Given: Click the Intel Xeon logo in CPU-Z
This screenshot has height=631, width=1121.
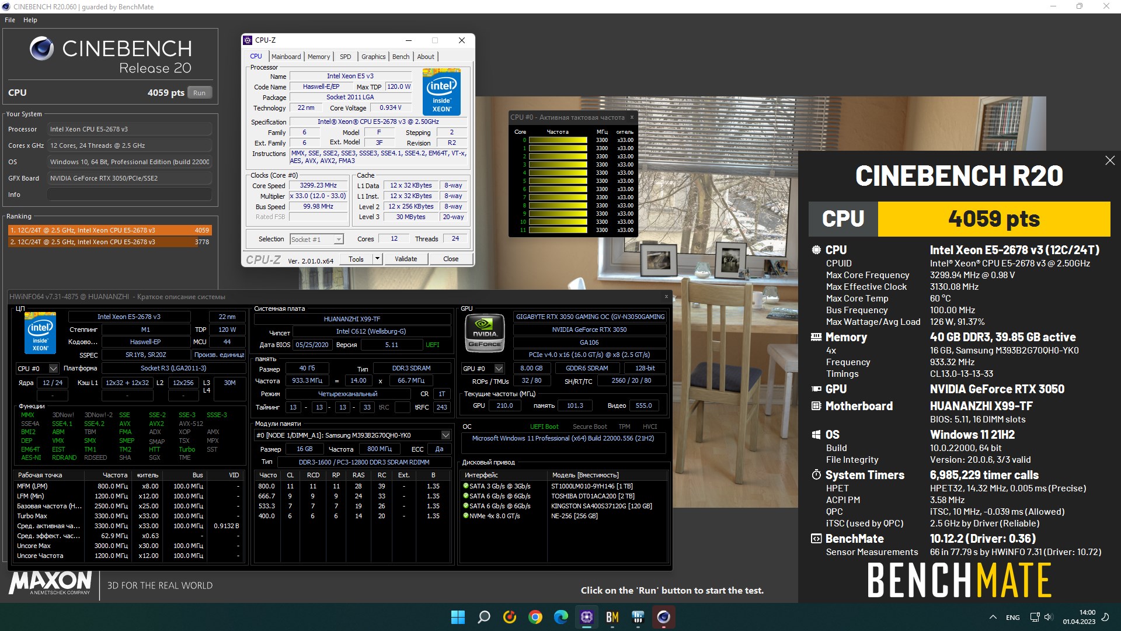Looking at the screenshot, I should (441, 92).
